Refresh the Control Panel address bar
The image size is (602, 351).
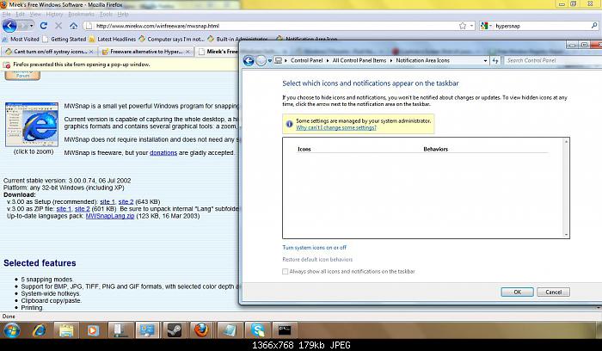pos(495,61)
